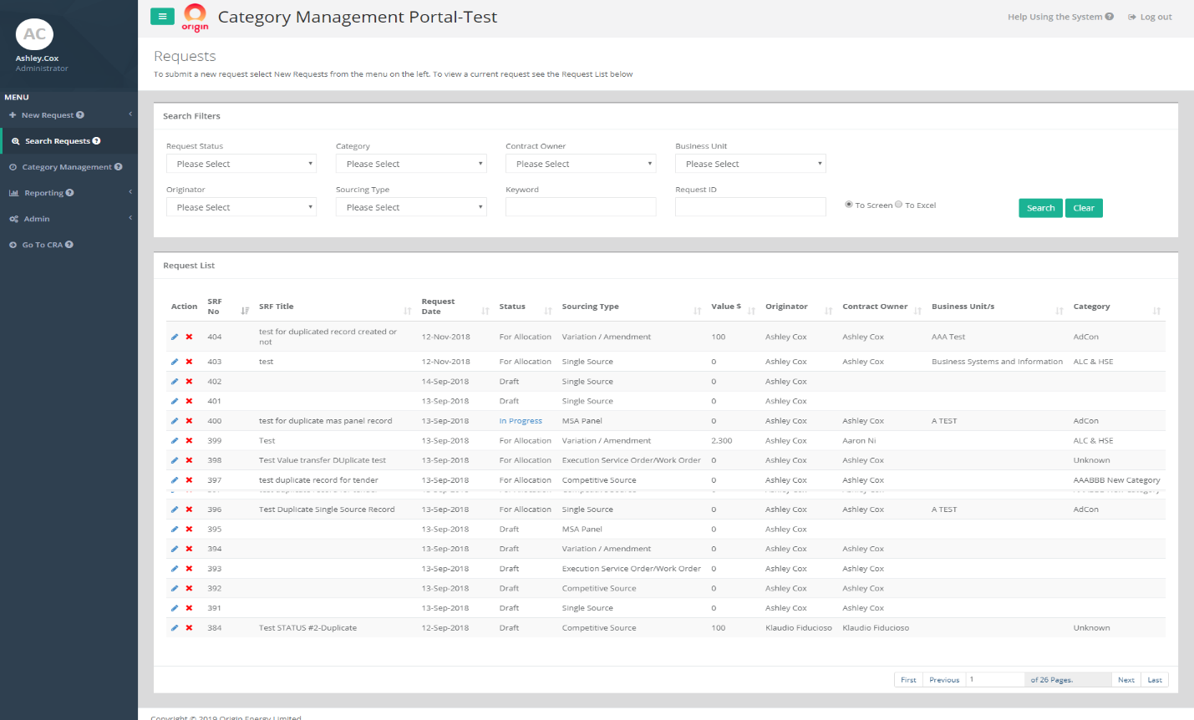The image size is (1194, 720).
Task: Expand the Reporting menu chevron
Action: [130, 192]
